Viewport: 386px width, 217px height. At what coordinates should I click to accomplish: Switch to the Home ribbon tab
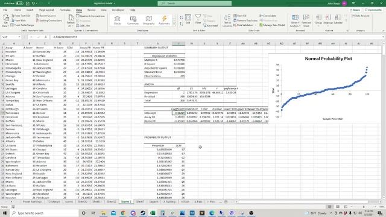[x=17, y=10]
